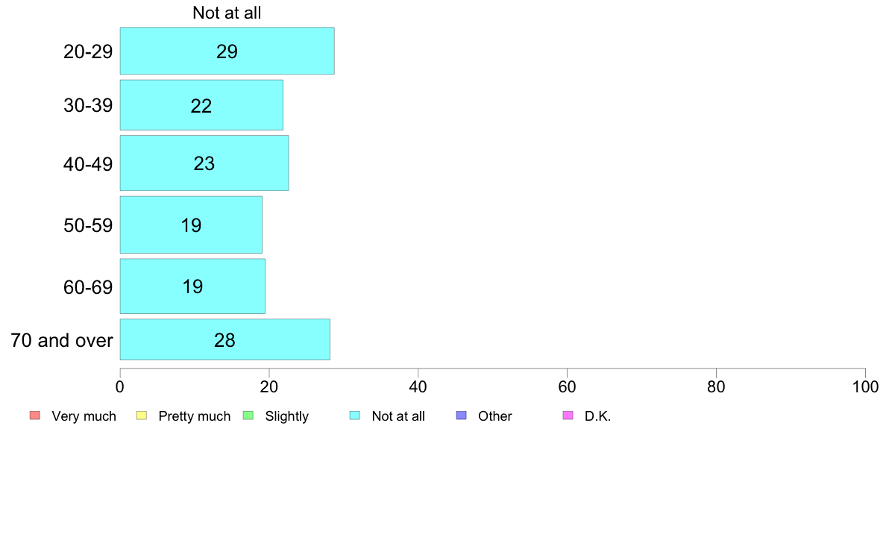Select the 60-69 bar showing 19

click(192, 286)
